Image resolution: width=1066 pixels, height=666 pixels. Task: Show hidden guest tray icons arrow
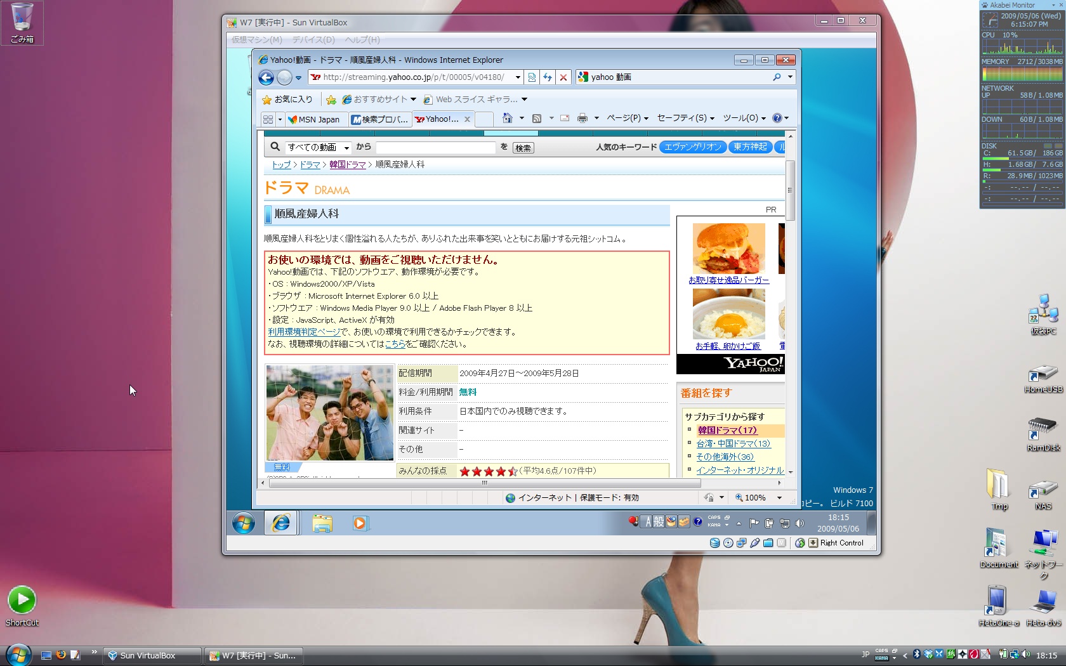click(739, 523)
